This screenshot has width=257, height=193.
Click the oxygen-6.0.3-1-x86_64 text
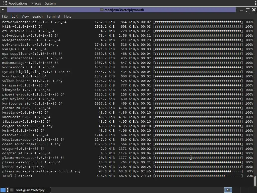[x=23, y=149]
